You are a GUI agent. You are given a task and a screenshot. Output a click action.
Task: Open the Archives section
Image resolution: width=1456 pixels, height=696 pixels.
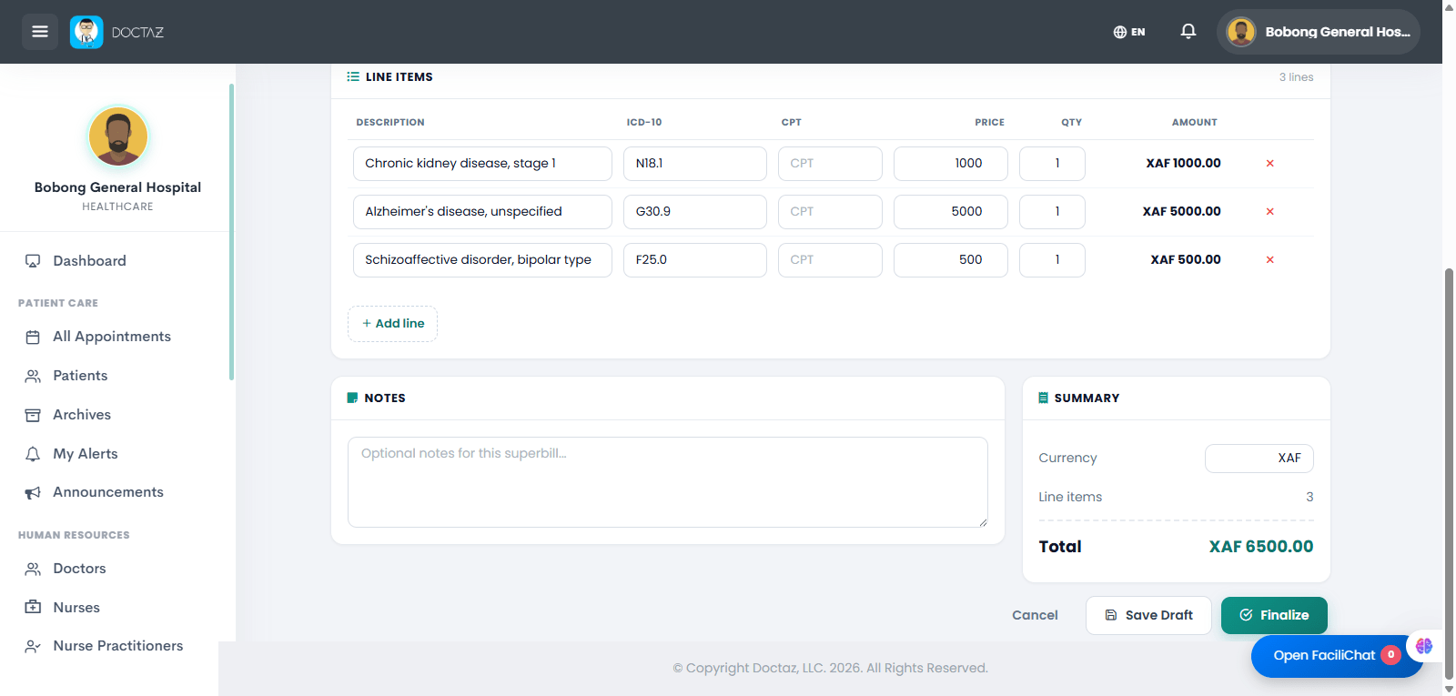82,415
